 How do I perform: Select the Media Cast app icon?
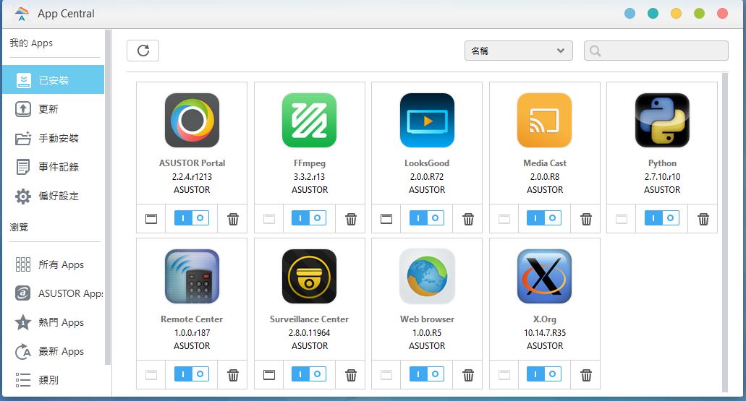coord(544,120)
